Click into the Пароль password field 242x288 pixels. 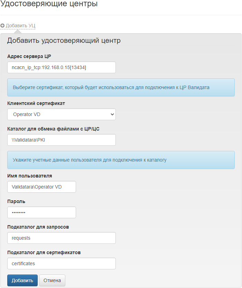pyautogui.click(x=41, y=212)
